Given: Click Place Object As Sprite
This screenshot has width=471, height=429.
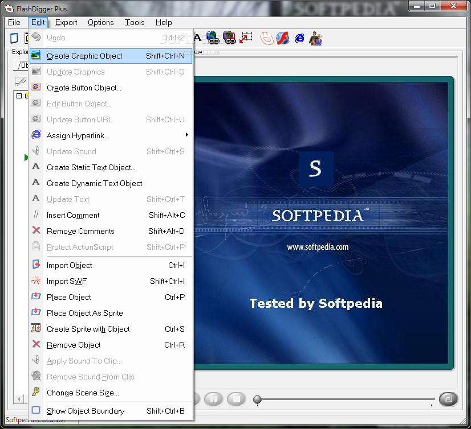Looking at the screenshot, I should [111, 313].
